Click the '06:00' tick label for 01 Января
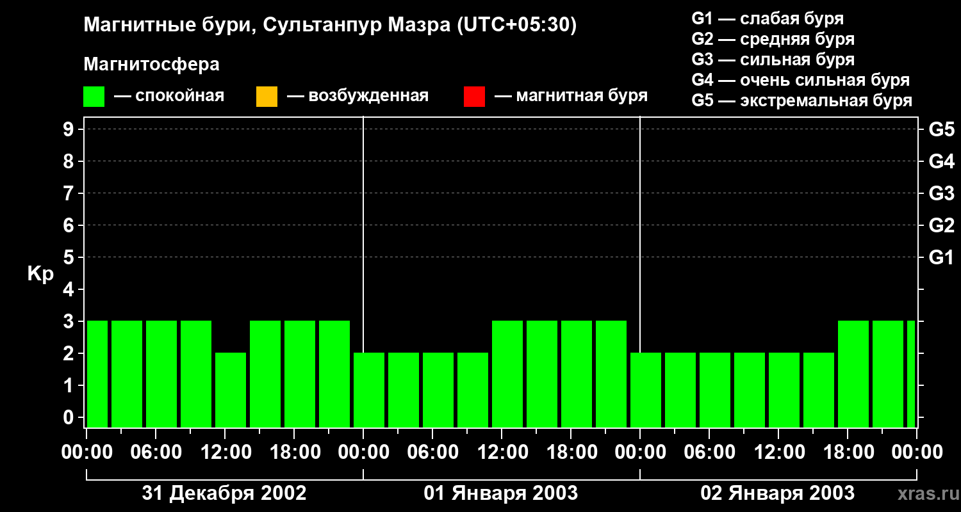This screenshot has width=961, height=512. [432, 452]
